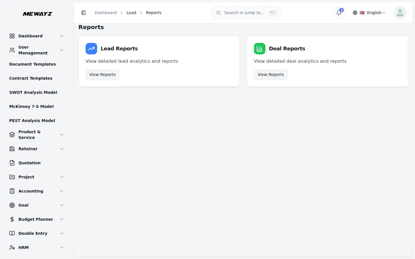Open PEST Analysis Model
Image resolution: width=415 pixels, height=259 pixels.
pyautogui.click(x=32, y=121)
